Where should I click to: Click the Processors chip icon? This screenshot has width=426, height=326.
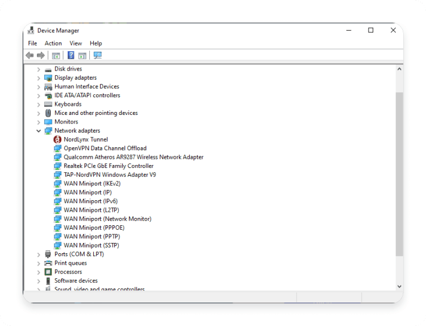(x=48, y=272)
